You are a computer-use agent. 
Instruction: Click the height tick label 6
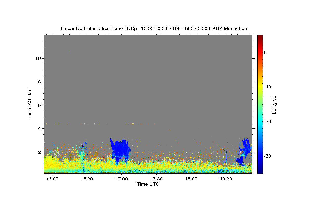point(39,105)
